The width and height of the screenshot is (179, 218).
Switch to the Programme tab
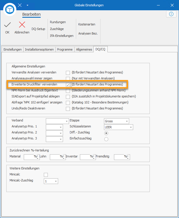point(65,49)
